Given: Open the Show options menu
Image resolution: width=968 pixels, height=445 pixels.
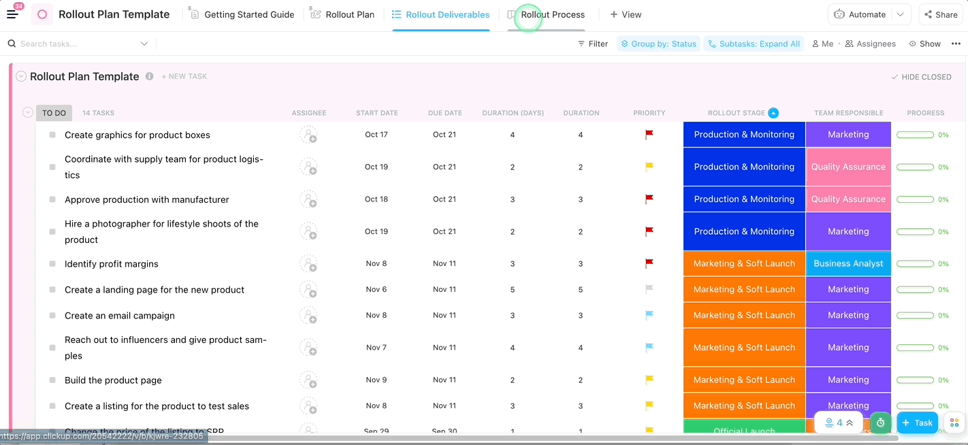Looking at the screenshot, I should (924, 44).
